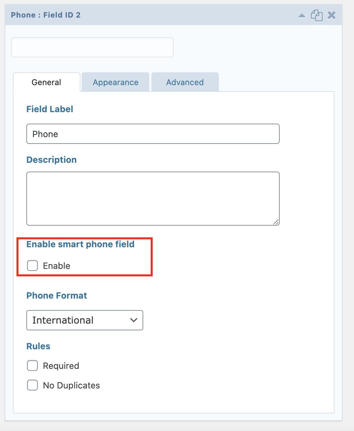
Task: Tick the smart phone field Enable checkbox
Action: tap(32, 265)
